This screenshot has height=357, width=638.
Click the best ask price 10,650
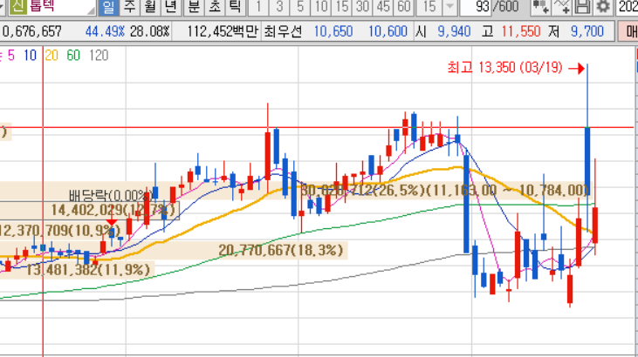(x=333, y=31)
